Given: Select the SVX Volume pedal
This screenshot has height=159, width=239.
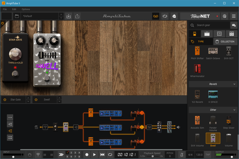Looking at the screenshot, I should (x=197, y=140).
